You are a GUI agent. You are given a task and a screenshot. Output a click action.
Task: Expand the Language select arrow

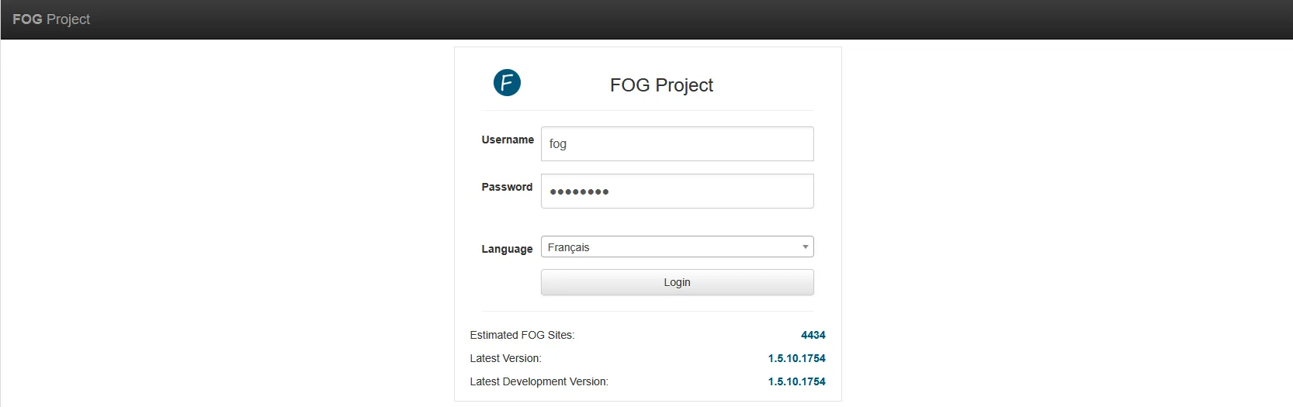click(805, 247)
